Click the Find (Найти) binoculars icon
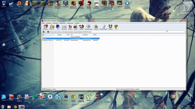Image resolution: width=195 pixels, height=109 pixels. tap(76, 27)
